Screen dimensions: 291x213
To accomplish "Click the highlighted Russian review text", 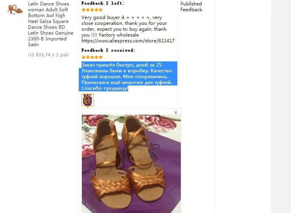I will point(128,77).
